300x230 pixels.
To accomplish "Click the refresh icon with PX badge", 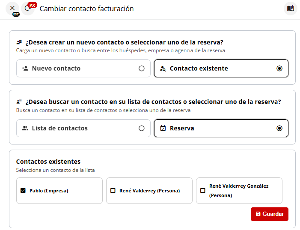I will [x=27, y=9].
